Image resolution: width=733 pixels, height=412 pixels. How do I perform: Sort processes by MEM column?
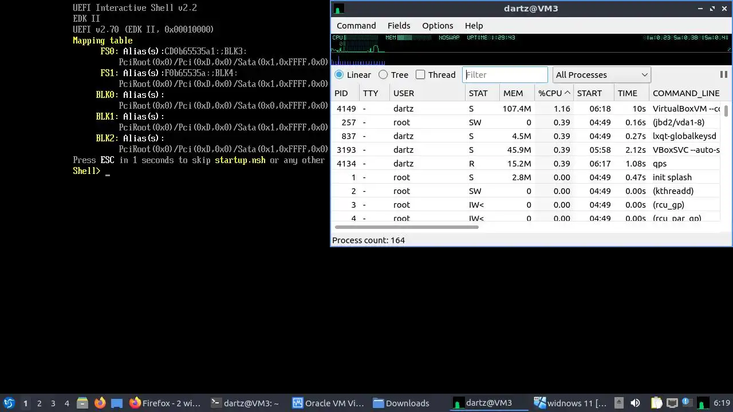click(517, 93)
